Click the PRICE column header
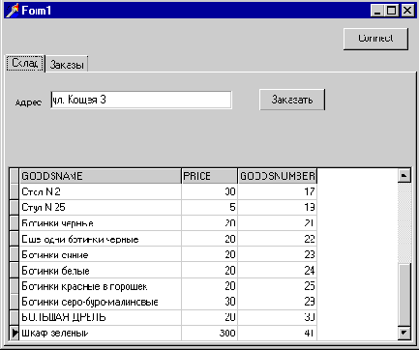This screenshot has width=419, height=350. (x=210, y=176)
